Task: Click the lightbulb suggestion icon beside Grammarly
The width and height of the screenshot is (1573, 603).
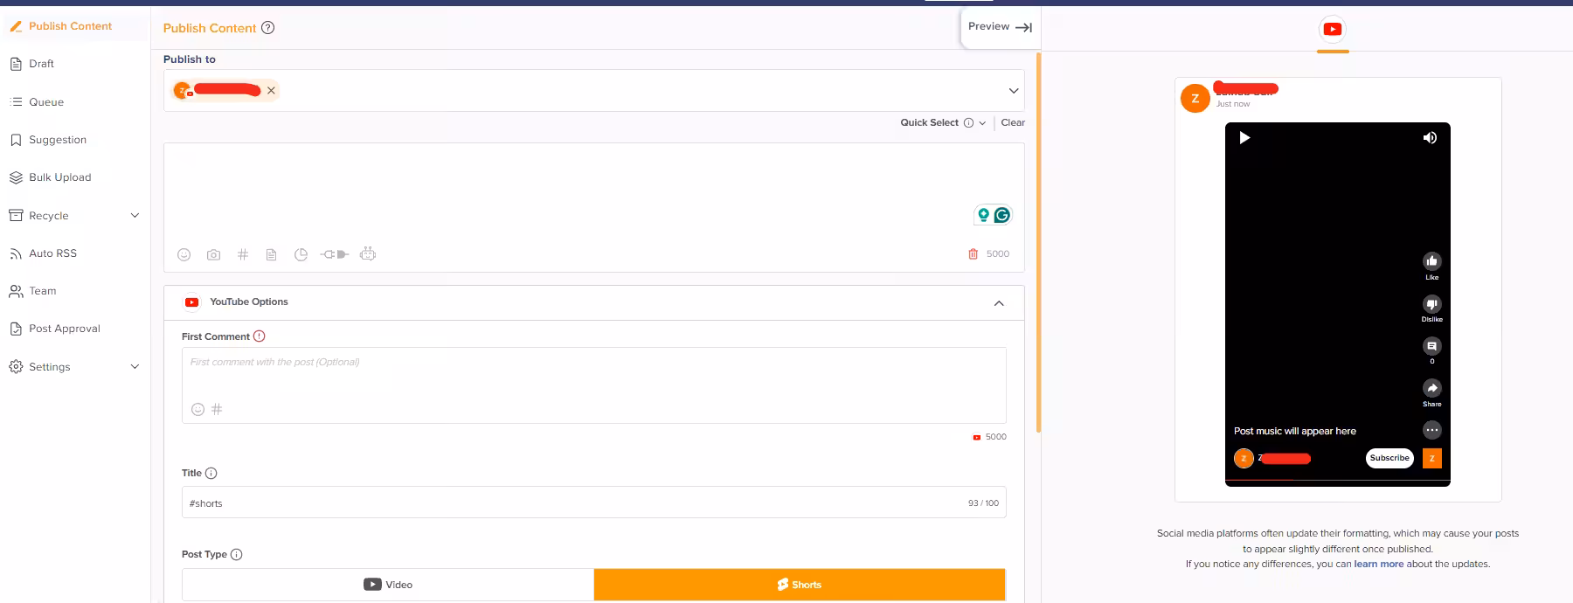Action: 984,215
